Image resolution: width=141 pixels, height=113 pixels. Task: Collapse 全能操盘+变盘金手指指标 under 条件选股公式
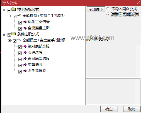pos(9,41)
